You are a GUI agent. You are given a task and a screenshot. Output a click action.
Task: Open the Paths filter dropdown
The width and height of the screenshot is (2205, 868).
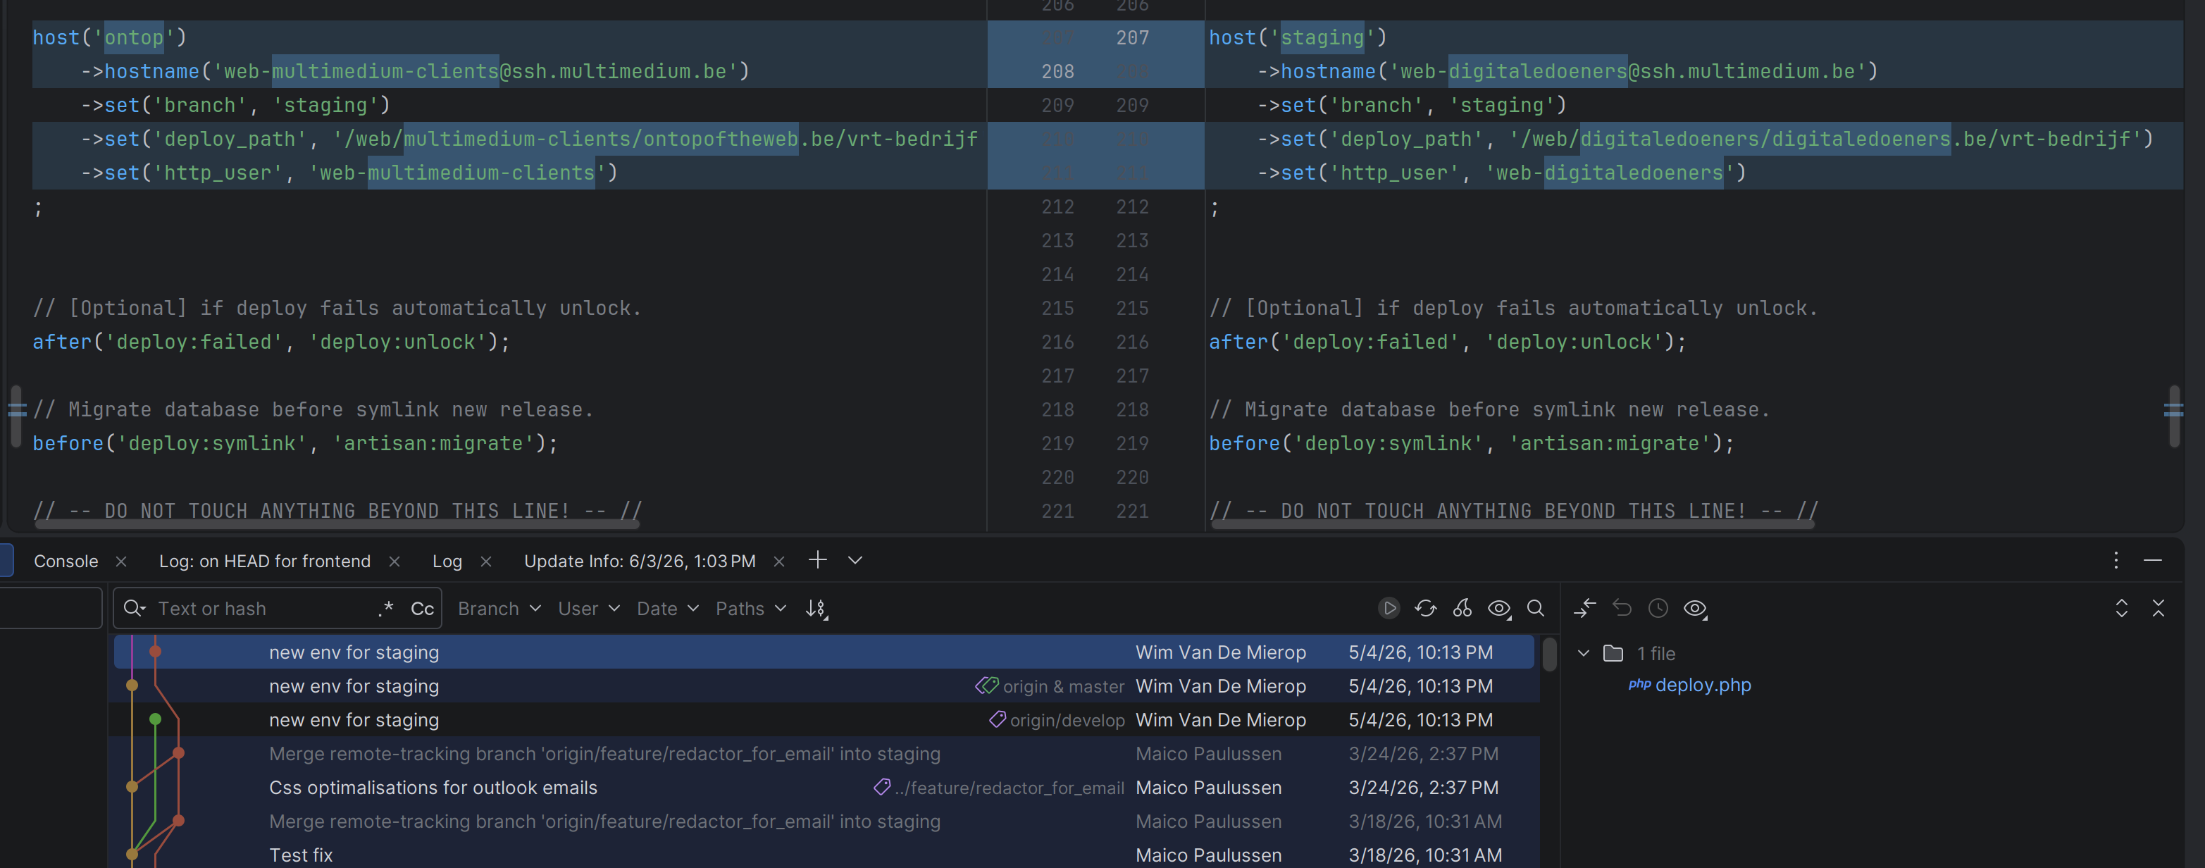tap(751, 609)
